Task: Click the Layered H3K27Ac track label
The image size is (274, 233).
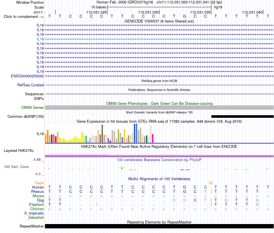Action: tap(19, 151)
